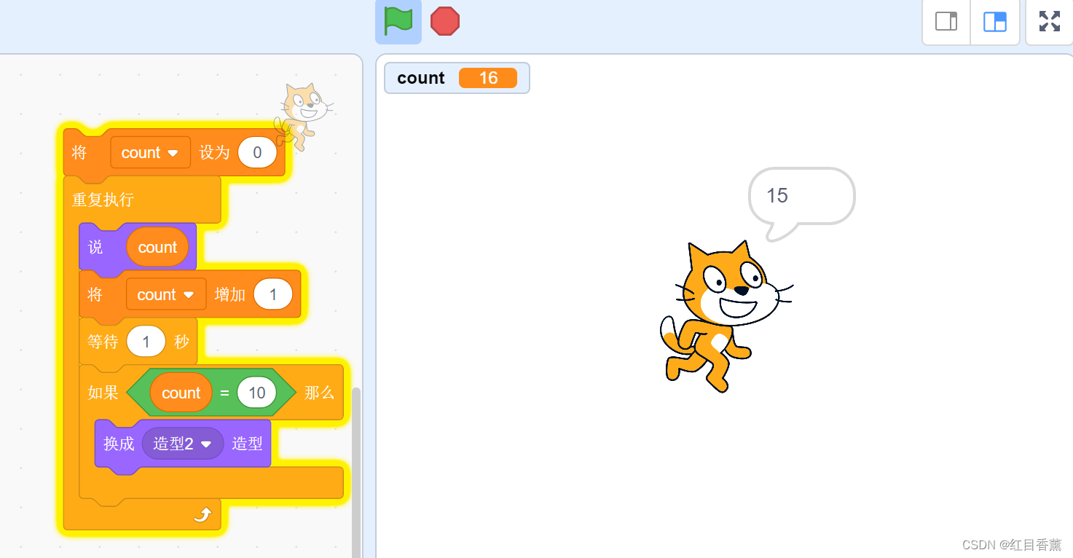
Task: Open the count variable dropdown in the change block
Action: coord(166,294)
